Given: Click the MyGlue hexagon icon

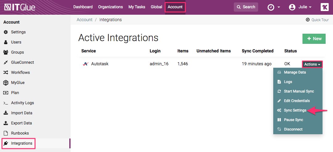Looking at the screenshot, I should (x=6, y=83).
